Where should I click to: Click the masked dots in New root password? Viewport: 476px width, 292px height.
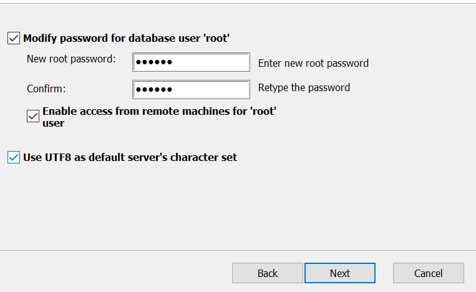point(154,62)
